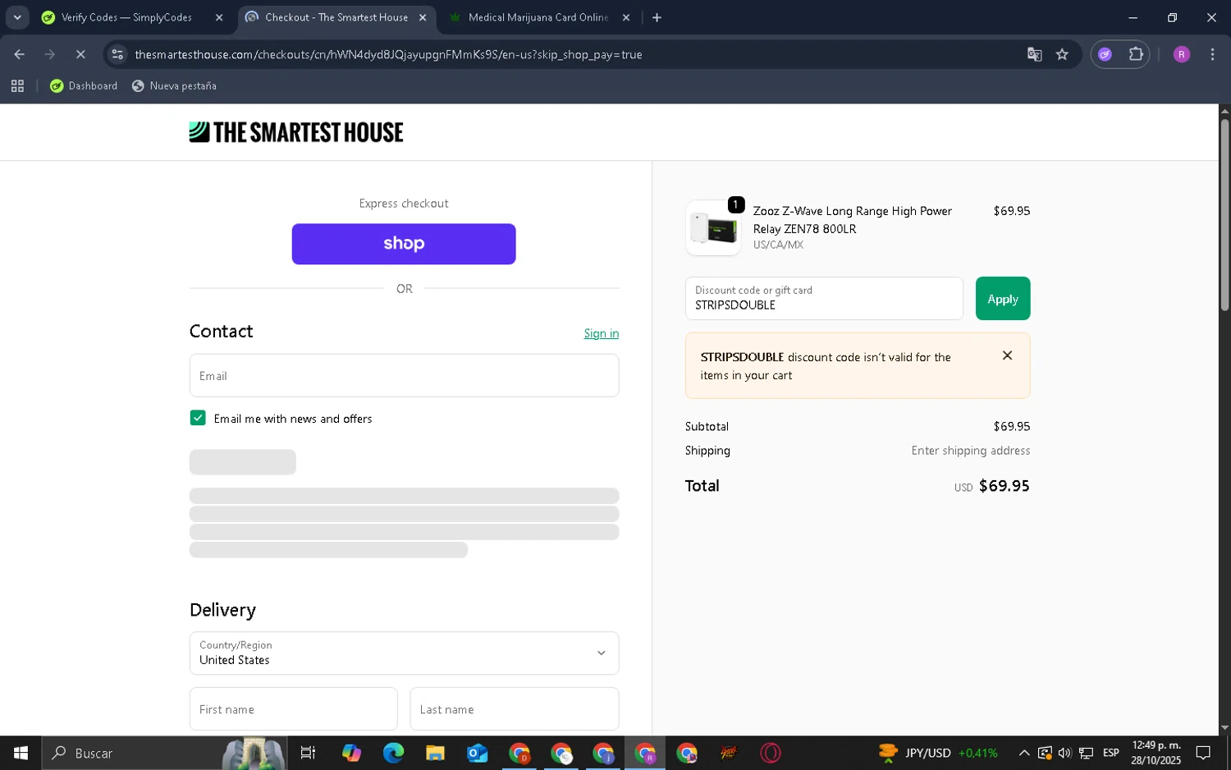The width and height of the screenshot is (1231, 770).
Task: Switch ESP keyboard language indicator
Action: [x=1111, y=753]
